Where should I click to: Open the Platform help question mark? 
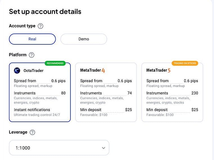tap(32, 55)
